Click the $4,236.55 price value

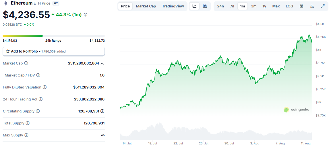(x=26, y=15)
